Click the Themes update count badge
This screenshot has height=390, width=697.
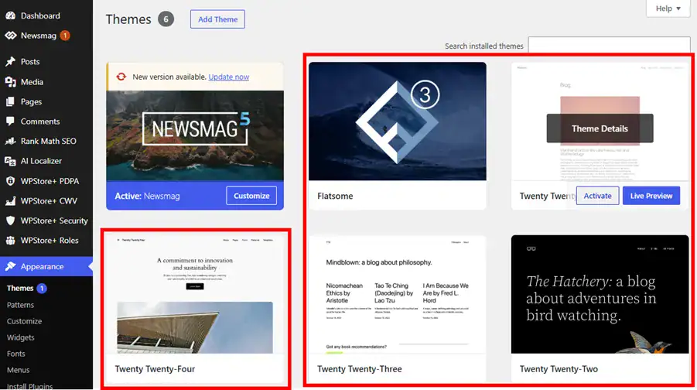[42, 288]
